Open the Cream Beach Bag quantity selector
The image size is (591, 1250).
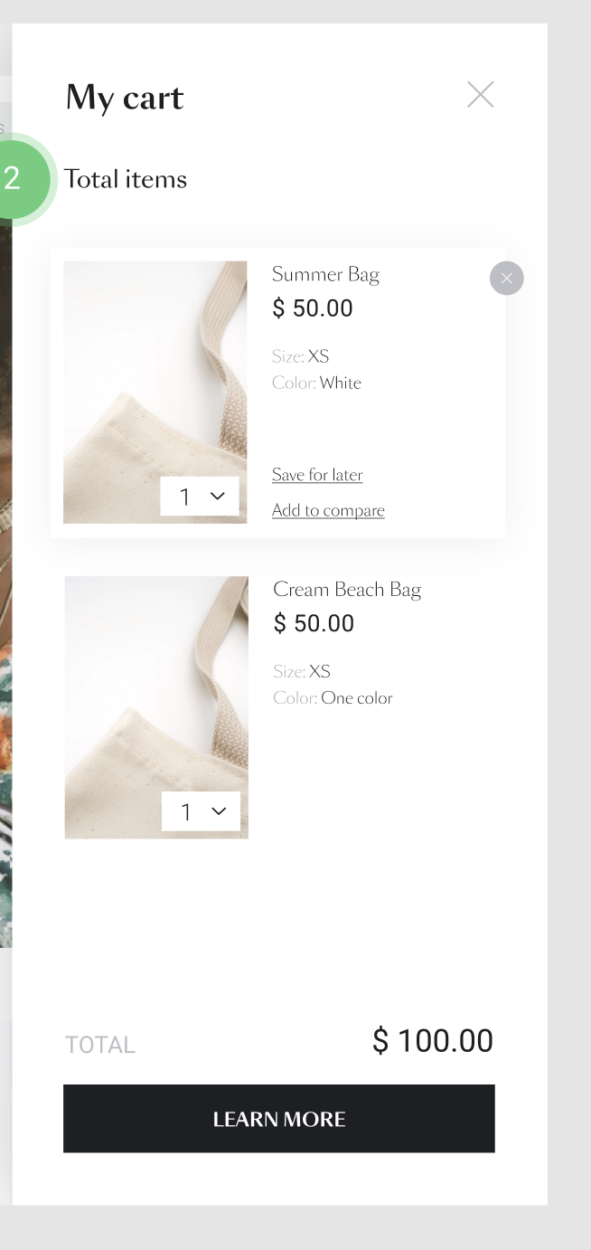pos(200,811)
